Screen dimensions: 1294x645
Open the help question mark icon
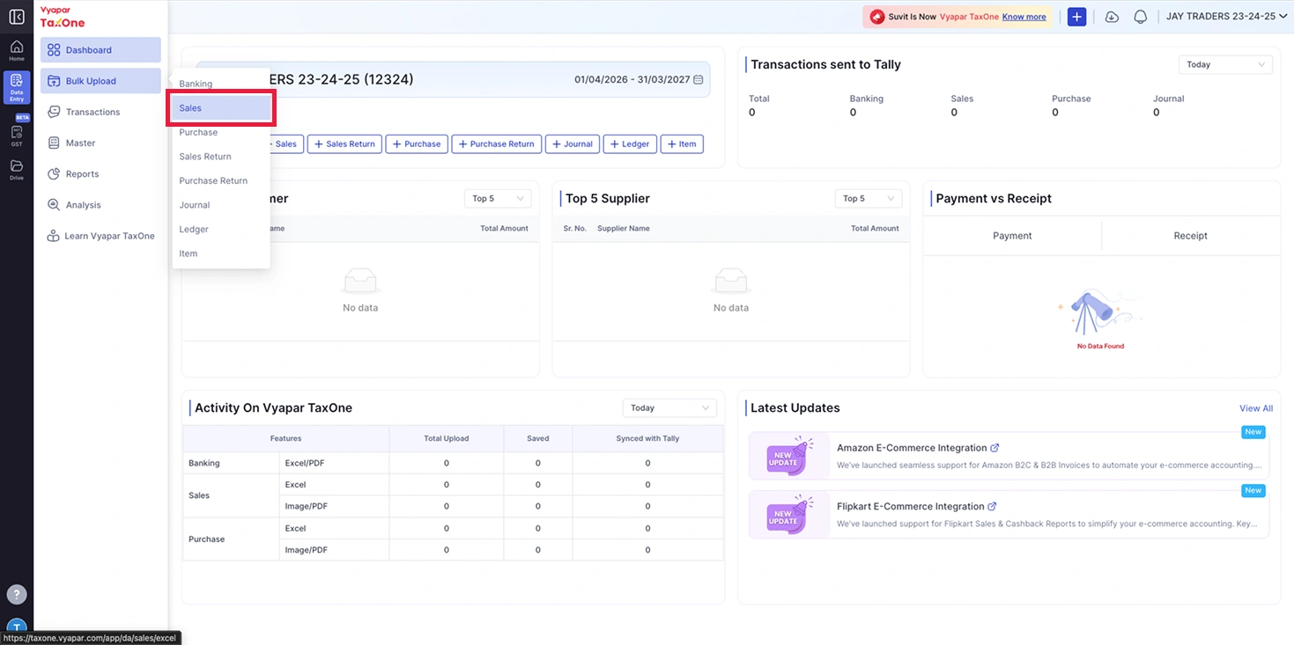tap(17, 594)
